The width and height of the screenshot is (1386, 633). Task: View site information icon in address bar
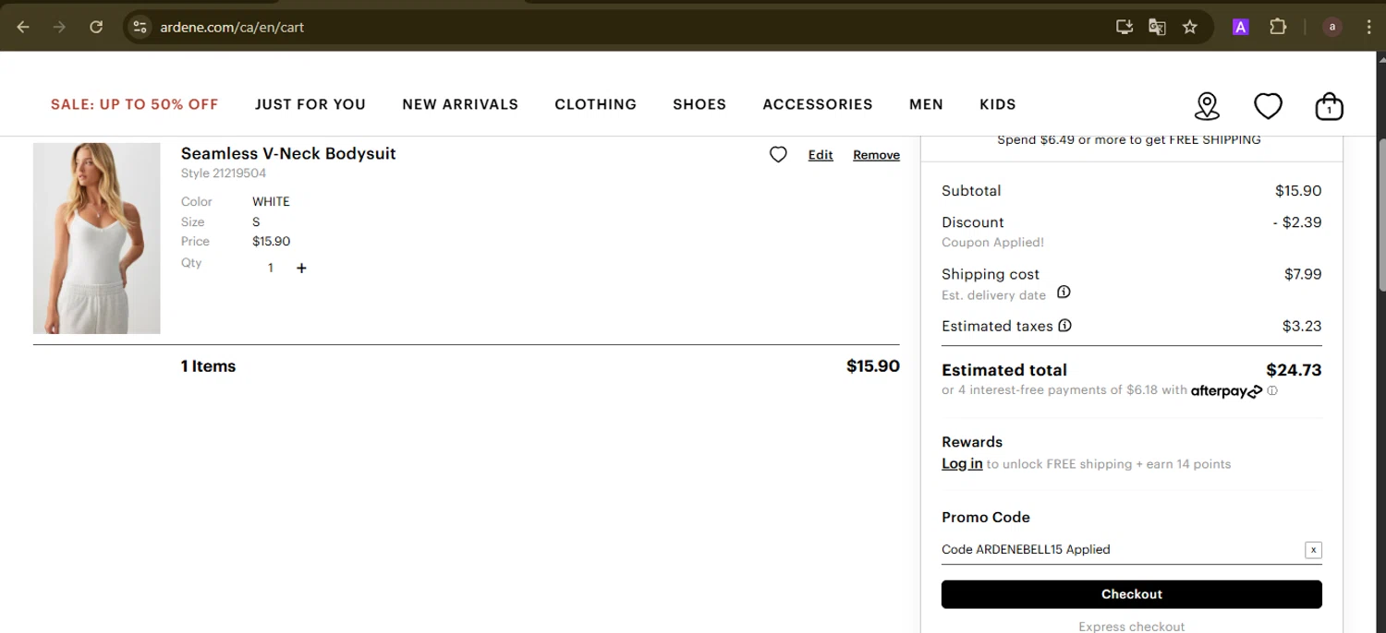tap(140, 27)
